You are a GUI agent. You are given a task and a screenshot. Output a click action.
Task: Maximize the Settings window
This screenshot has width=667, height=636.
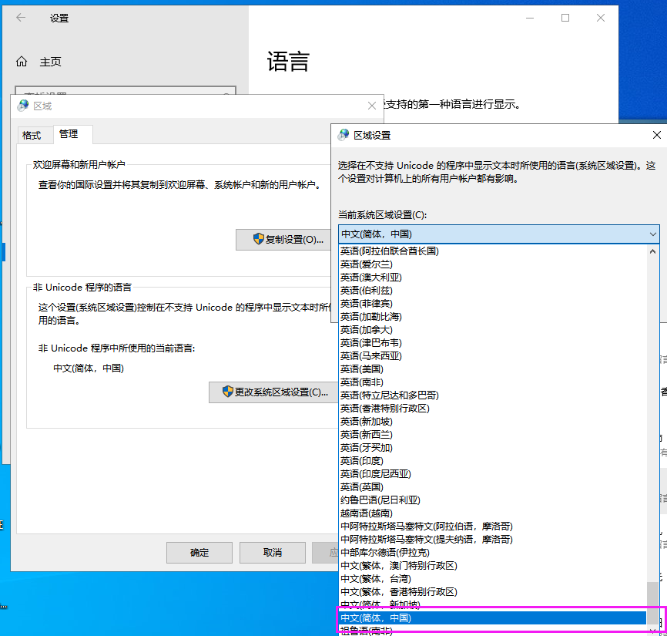(565, 18)
